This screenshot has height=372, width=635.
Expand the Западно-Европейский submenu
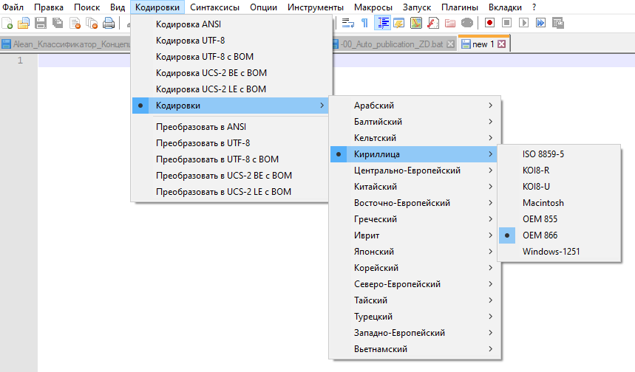[x=414, y=333]
